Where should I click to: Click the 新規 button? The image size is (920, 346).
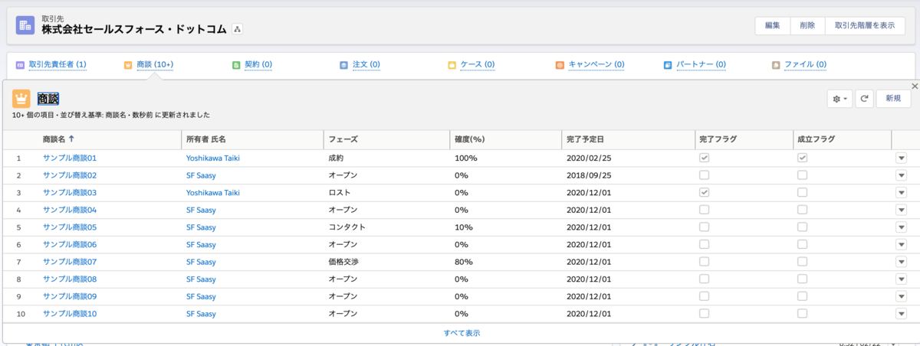tap(893, 99)
